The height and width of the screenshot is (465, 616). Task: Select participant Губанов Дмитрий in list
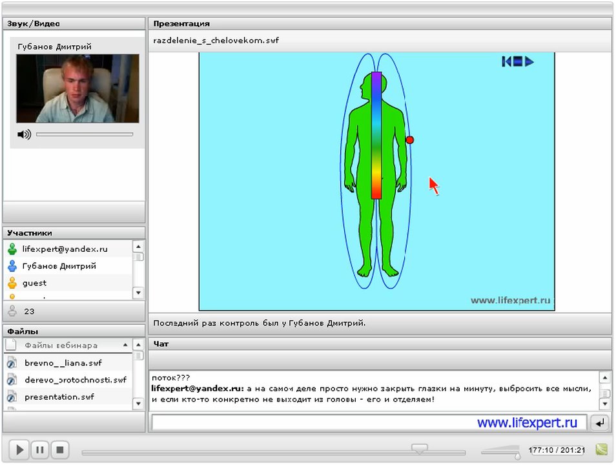point(68,265)
